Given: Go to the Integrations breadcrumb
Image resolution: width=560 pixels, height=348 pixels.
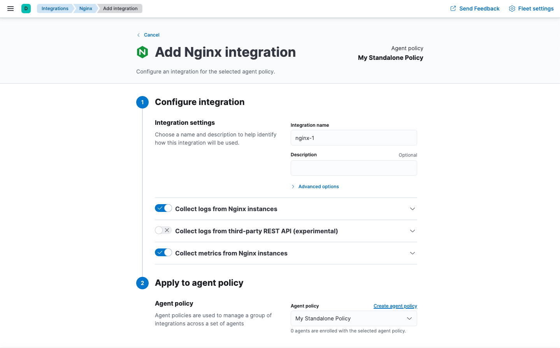Looking at the screenshot, I should click(54, 8).
